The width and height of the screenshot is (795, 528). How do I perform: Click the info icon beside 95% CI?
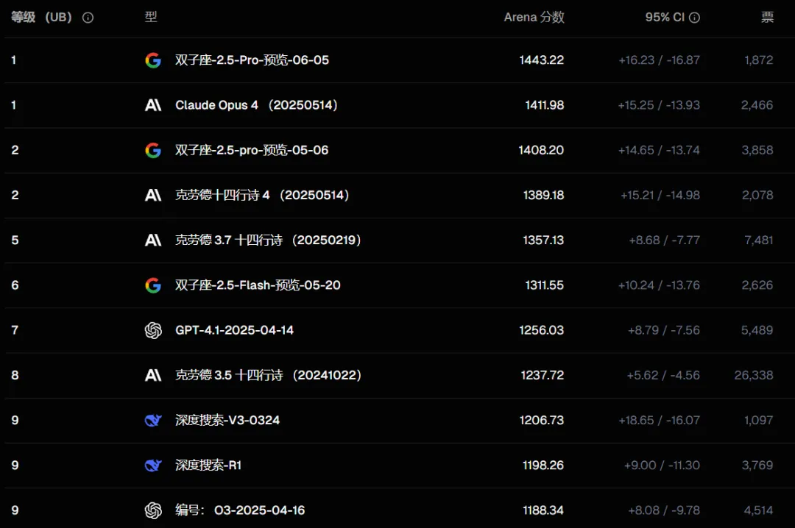pos(695,18)
